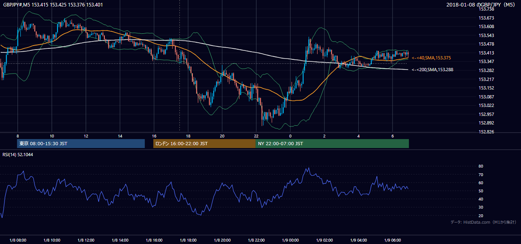521x244 pixels.
Task: Click the 2018-01-08 GBP/JPY (M5) title
Action: point(481,5)
